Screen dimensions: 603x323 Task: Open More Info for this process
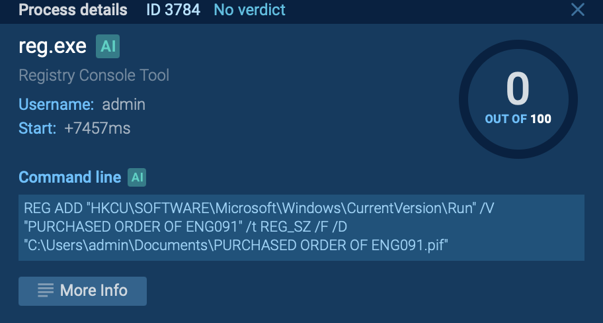tap(83, 291)
